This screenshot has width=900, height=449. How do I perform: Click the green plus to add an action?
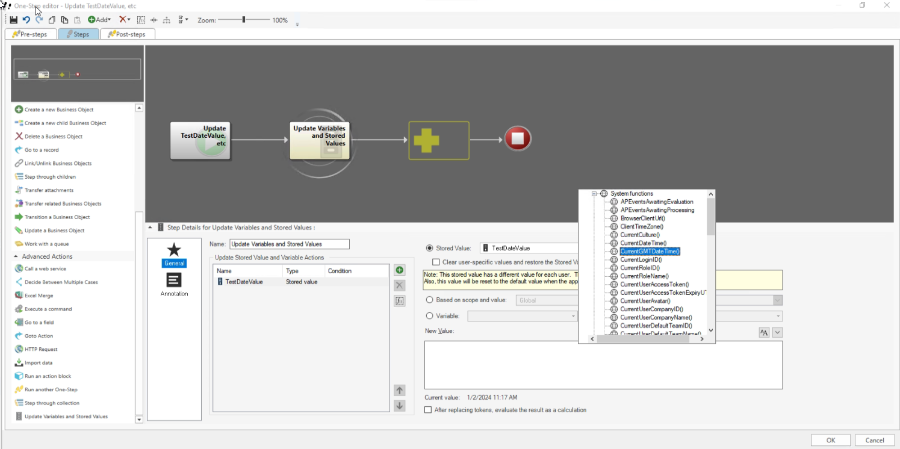pos(399,270)
